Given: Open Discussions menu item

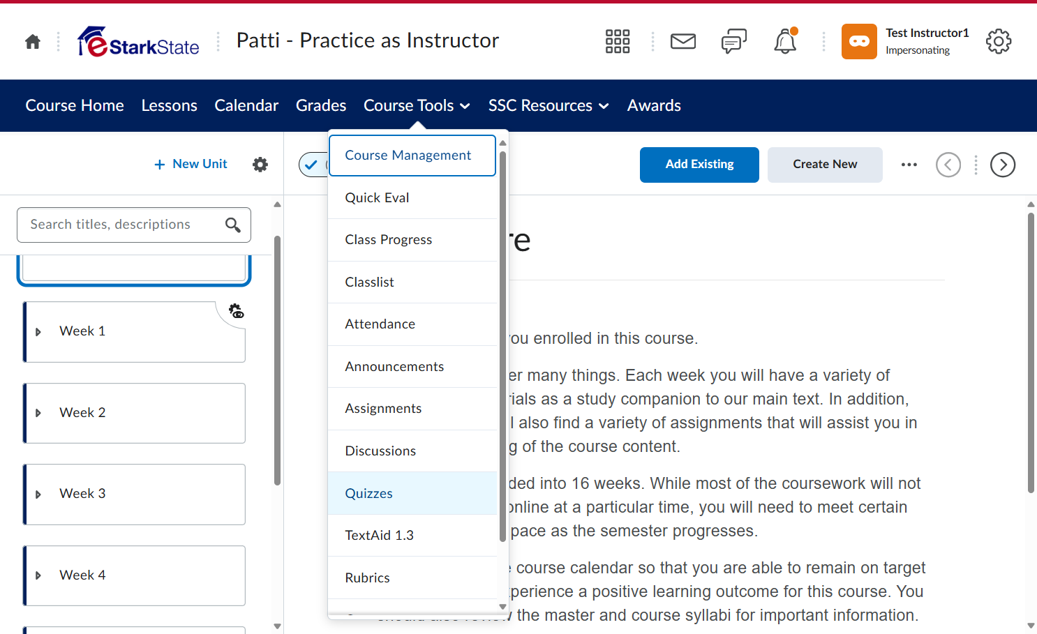Looking at the screenshot, I should coord(412,451).
